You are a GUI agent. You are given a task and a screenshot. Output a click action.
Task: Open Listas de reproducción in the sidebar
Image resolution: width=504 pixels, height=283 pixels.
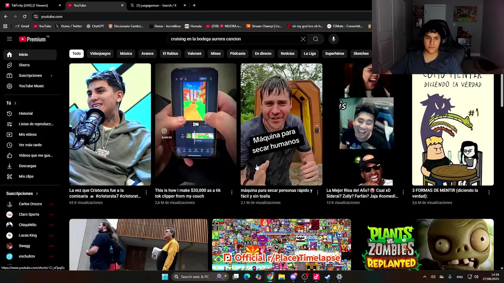coord(30,124)
